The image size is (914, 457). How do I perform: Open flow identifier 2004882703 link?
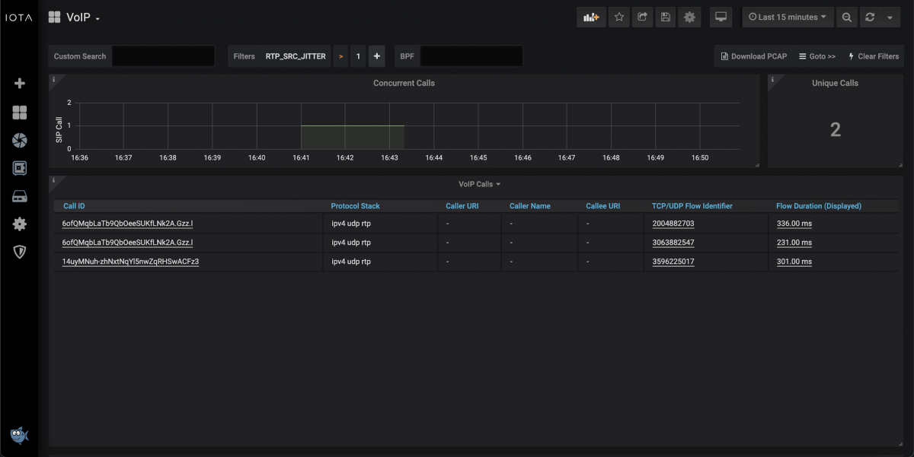[673, 224]
